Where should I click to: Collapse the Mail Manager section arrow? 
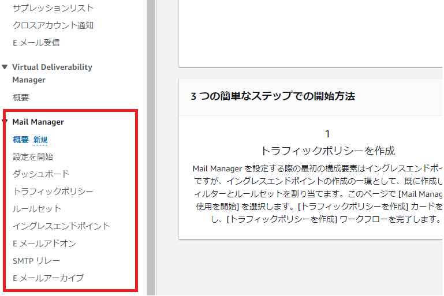click(x=5, y=122)
